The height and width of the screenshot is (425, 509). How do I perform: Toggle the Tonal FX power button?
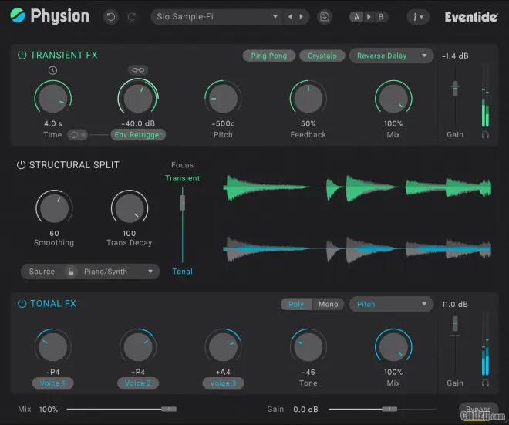point(22,304)
